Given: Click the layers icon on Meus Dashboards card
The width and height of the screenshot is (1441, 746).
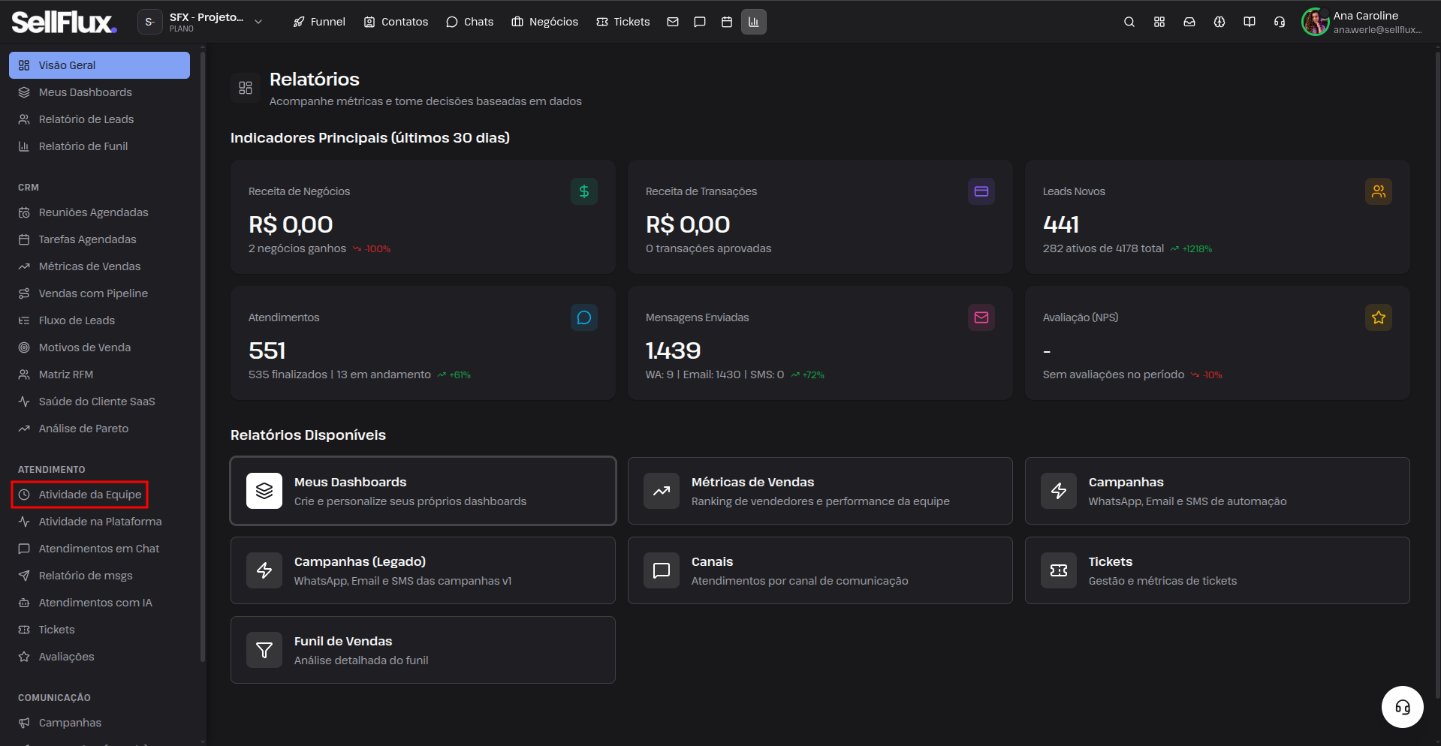Looking at the screenshot, I should click(x=264, y=491).
